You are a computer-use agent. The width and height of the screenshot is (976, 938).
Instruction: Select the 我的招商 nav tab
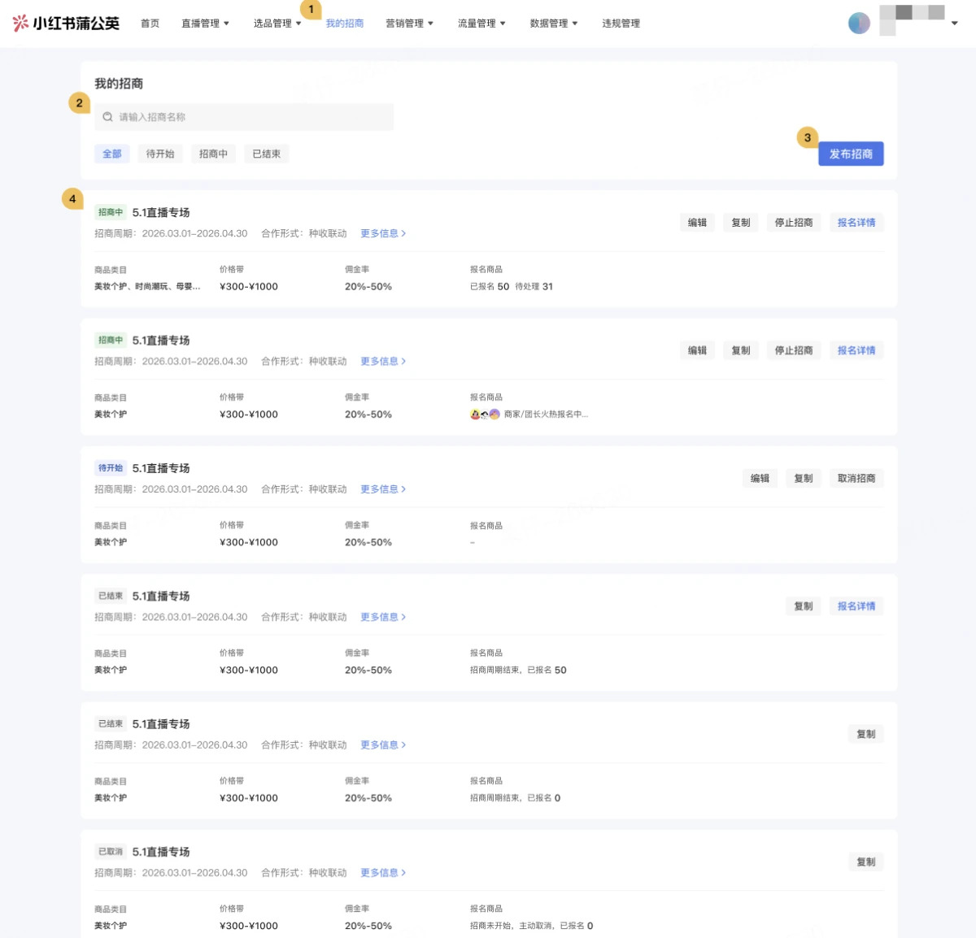345,24
